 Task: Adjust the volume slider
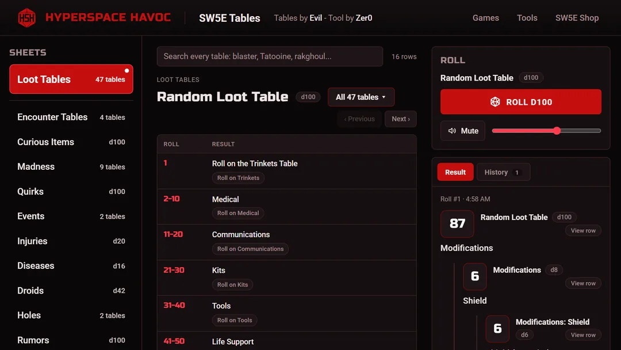546,131
